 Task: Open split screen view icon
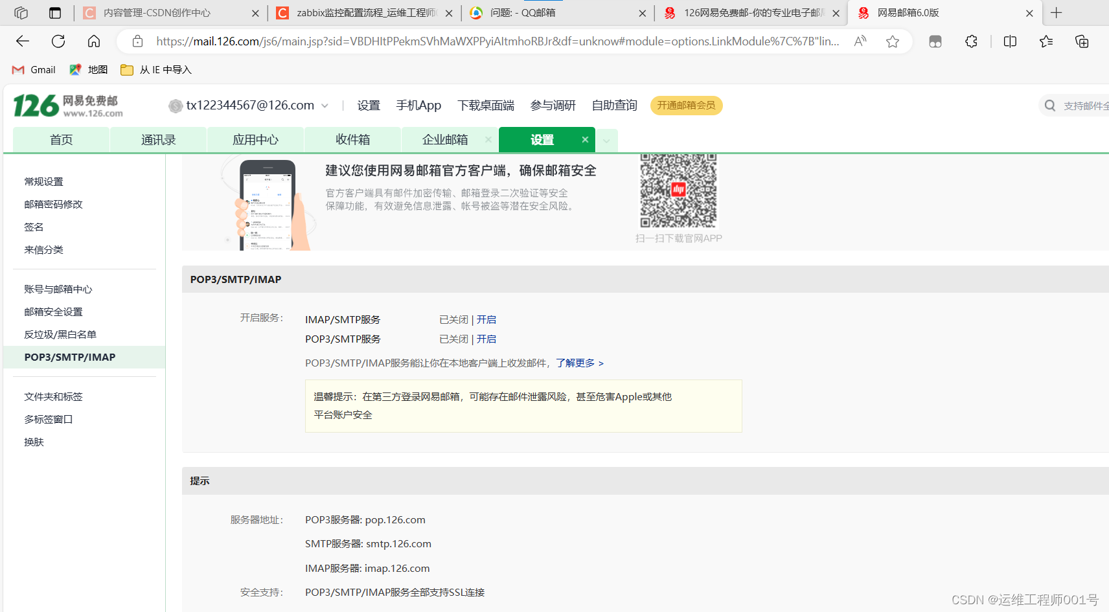tap(1010, 41)
